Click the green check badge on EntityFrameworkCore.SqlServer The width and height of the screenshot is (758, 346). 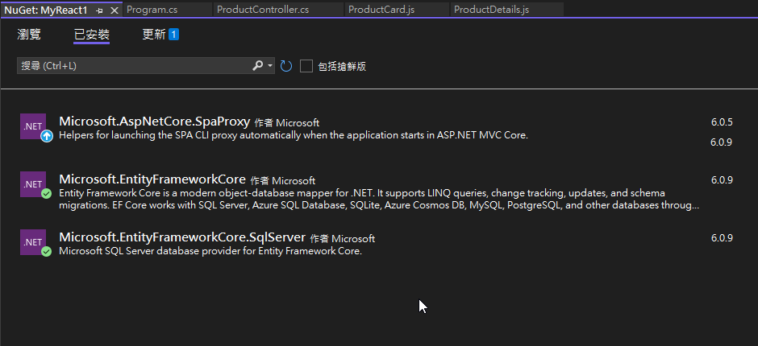(x=47, y=251)
